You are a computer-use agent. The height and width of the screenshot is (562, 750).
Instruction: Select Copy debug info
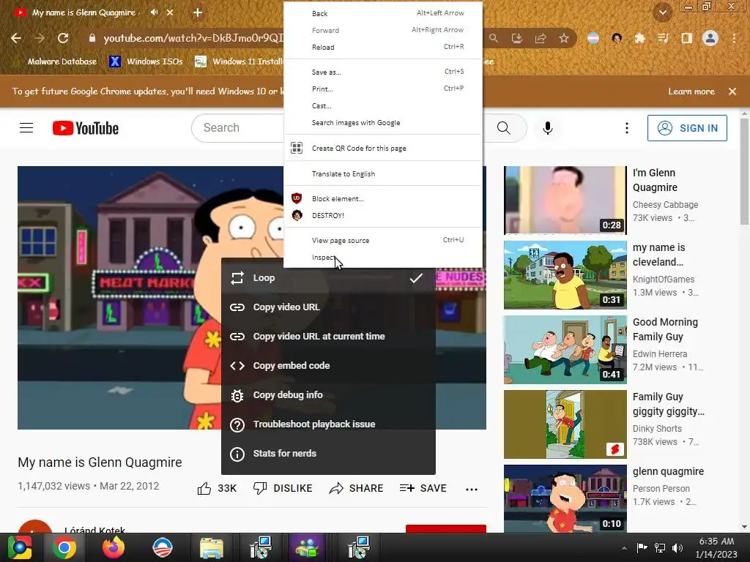pos(328,395)
